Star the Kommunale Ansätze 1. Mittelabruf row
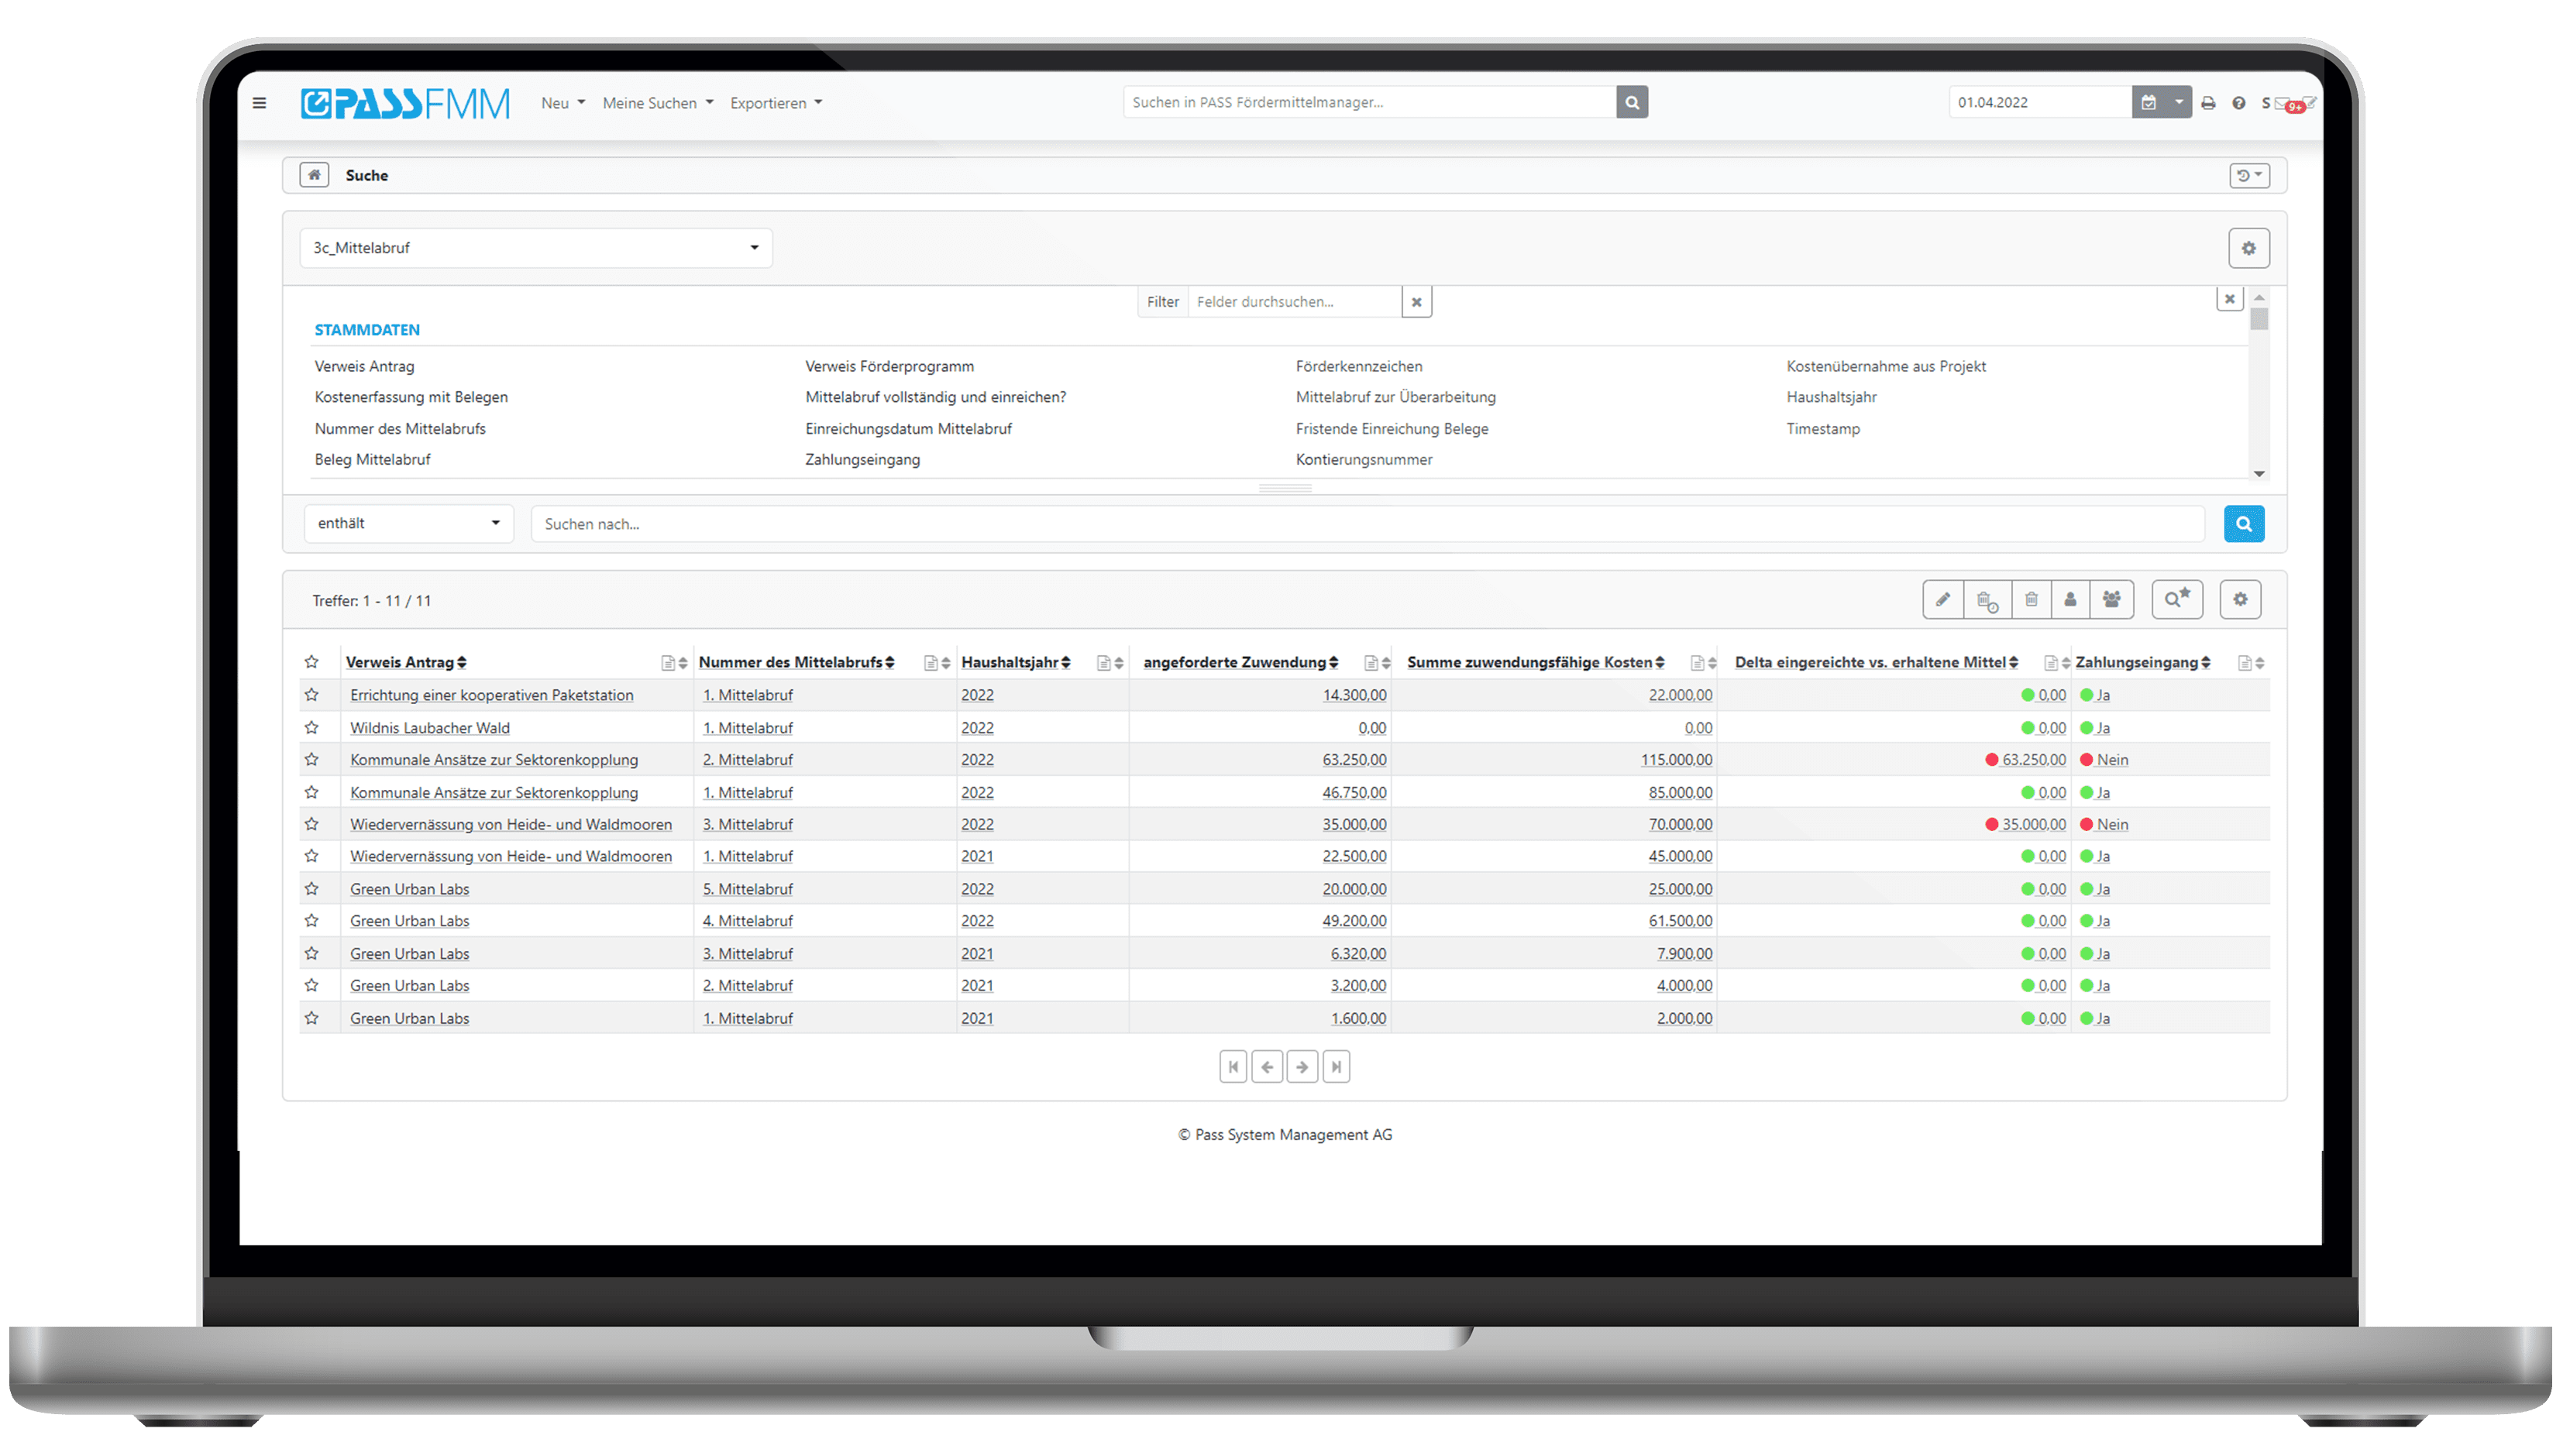The height and width of the screenshot is (1456, 2570). (312, 792)
